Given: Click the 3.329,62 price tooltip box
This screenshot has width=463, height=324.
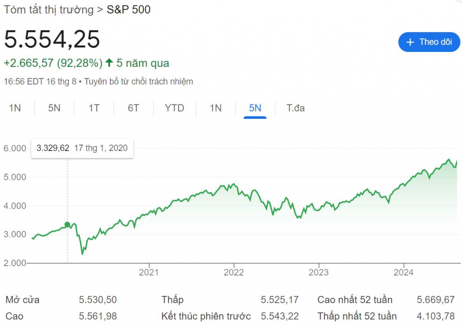Looking at the screenshot, I should pos(82,148).
